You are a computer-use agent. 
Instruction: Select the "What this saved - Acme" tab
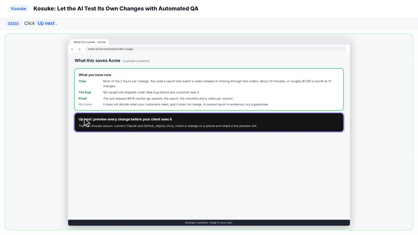(x=89, y=42)
